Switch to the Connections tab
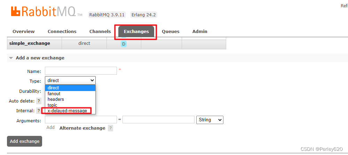Image resolution: width=348 pixels, height=155 pixels. click(x=62, y=32)
